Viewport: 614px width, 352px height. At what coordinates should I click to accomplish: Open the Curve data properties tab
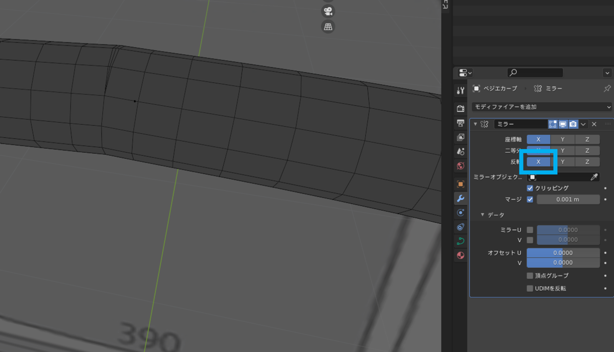coord(461,241)
